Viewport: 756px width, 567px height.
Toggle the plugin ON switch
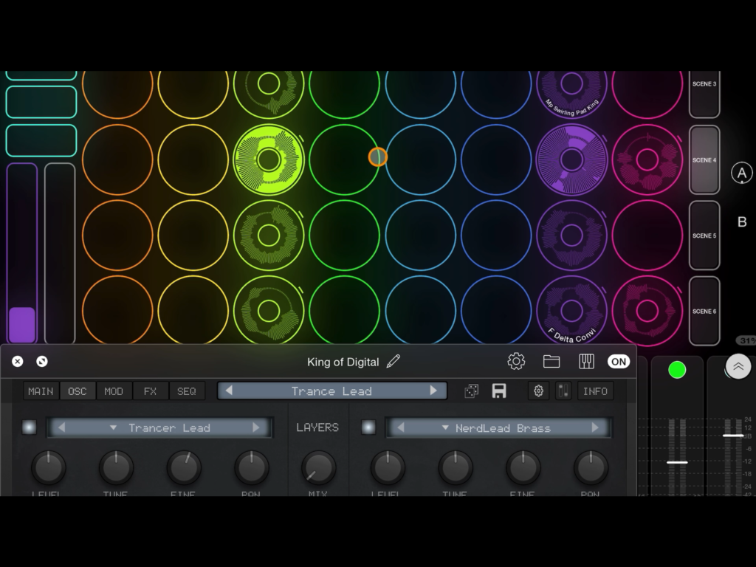[619, 361]
